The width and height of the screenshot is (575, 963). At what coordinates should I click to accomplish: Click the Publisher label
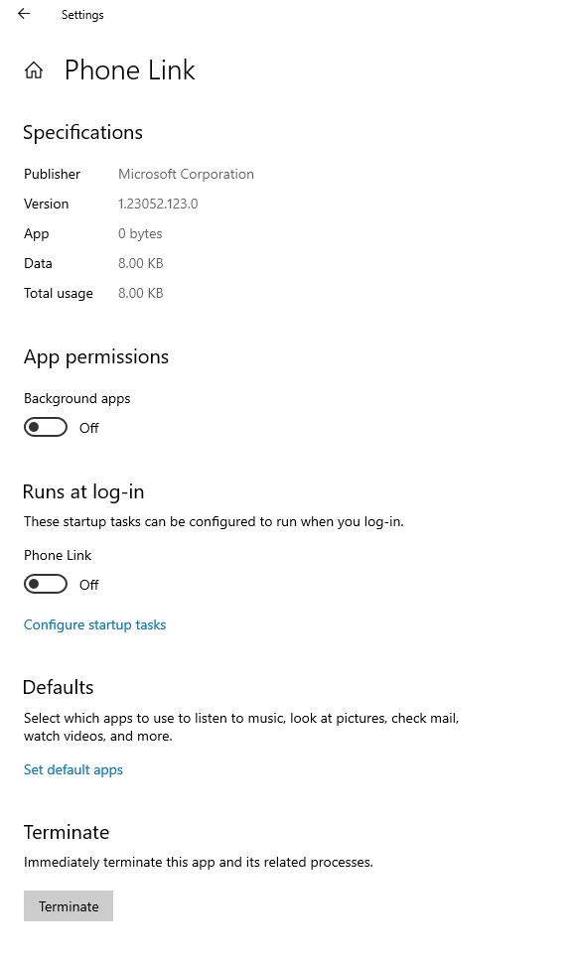tap(53, 174)
